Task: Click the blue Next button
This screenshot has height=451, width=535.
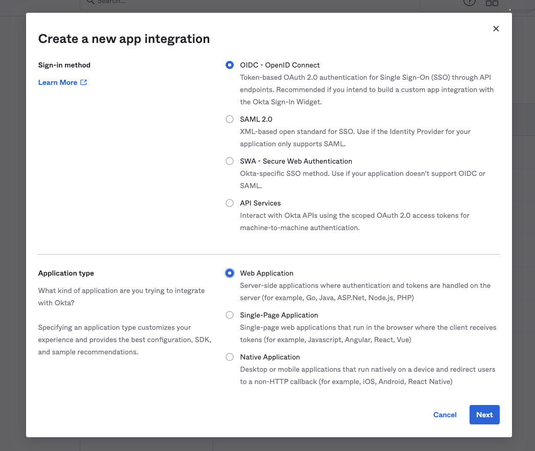Action: 484,415
